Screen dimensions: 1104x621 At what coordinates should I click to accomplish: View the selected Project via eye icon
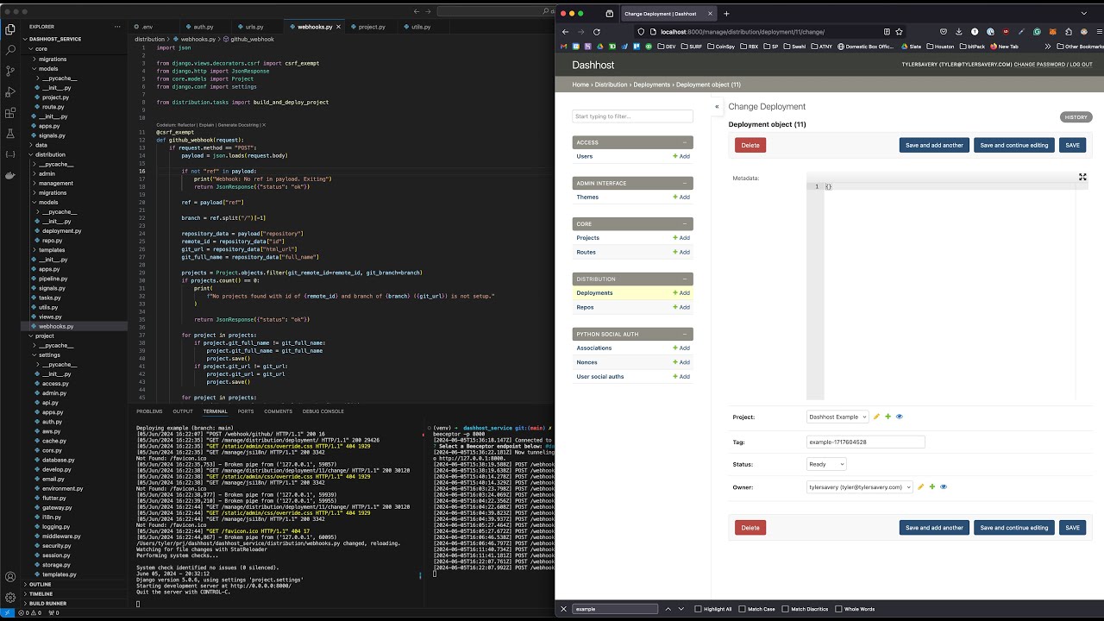click(899, 417)
